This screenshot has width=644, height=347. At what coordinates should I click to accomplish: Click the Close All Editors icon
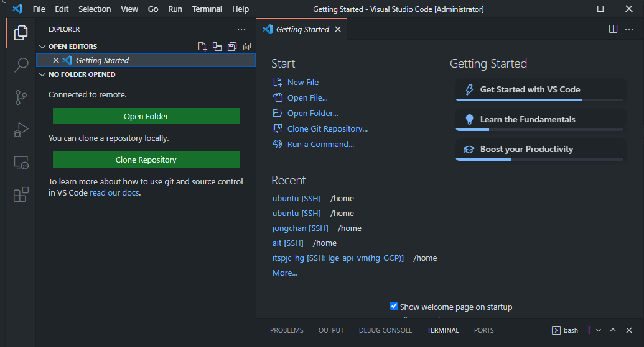tap(247, 47)
